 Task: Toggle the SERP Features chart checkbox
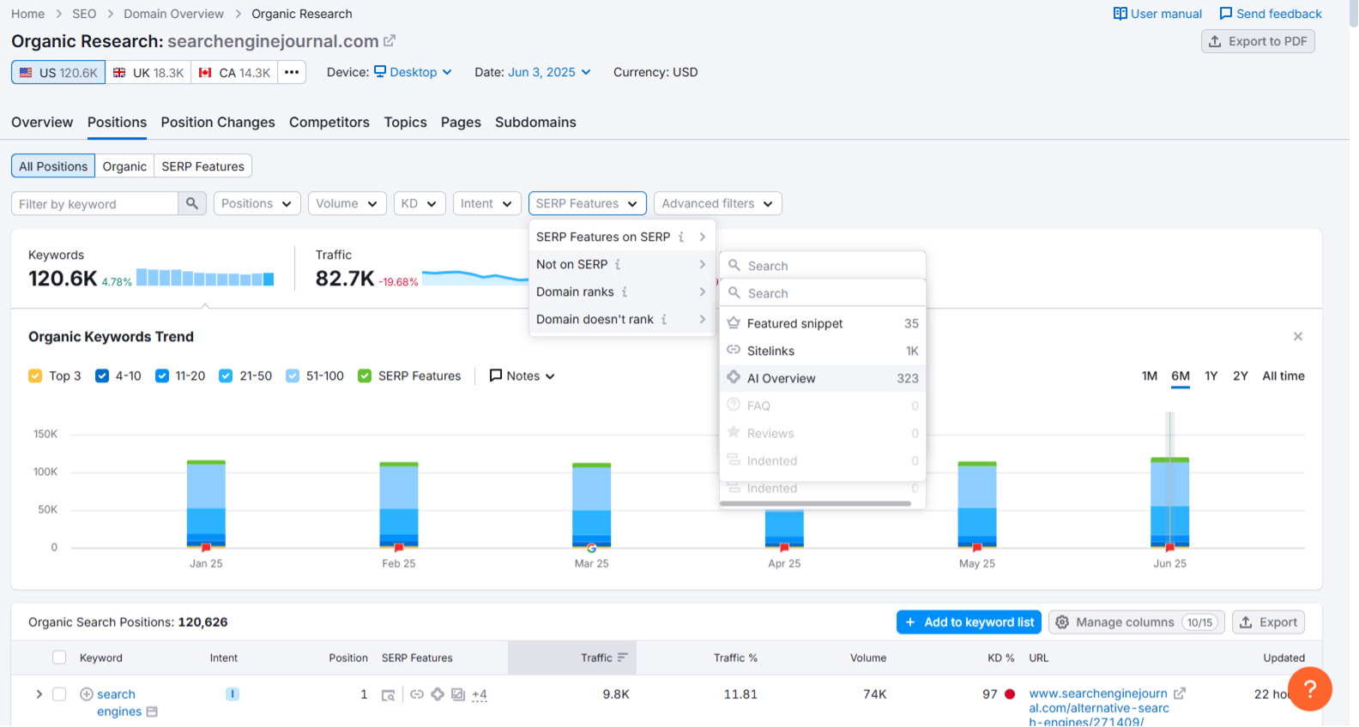365,376
